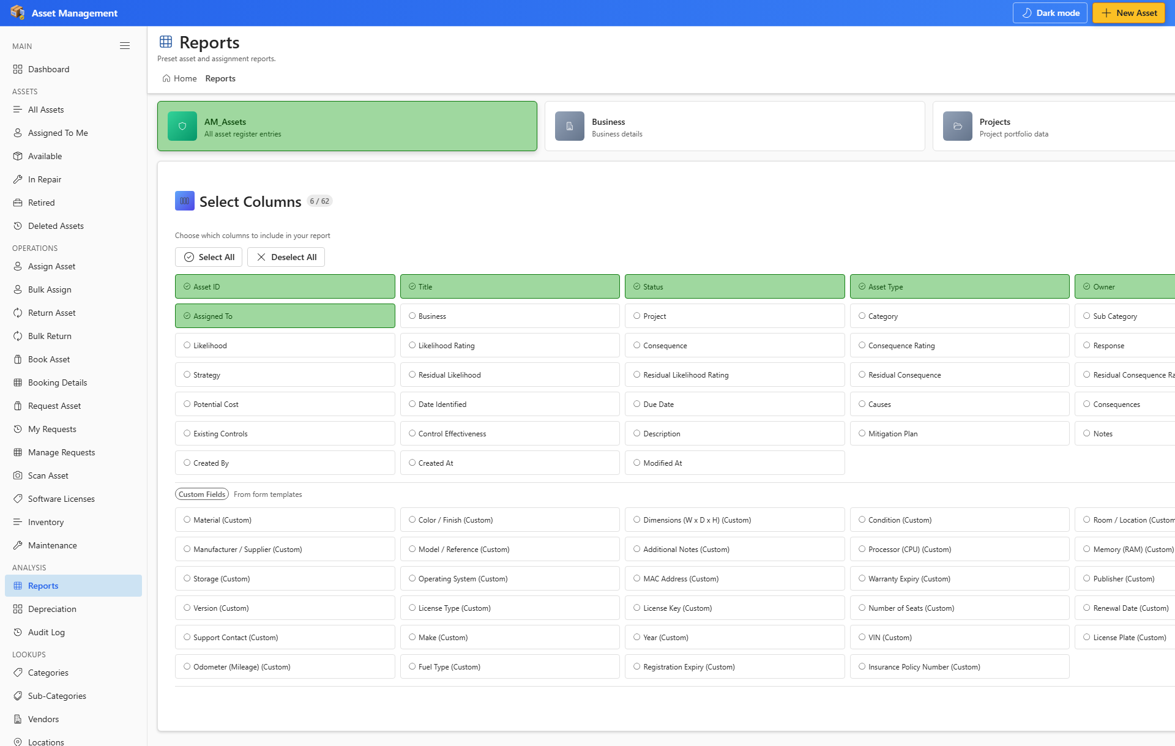Click the Select All button
Viewport: 1175px width, 746px height.
(209, 257)
